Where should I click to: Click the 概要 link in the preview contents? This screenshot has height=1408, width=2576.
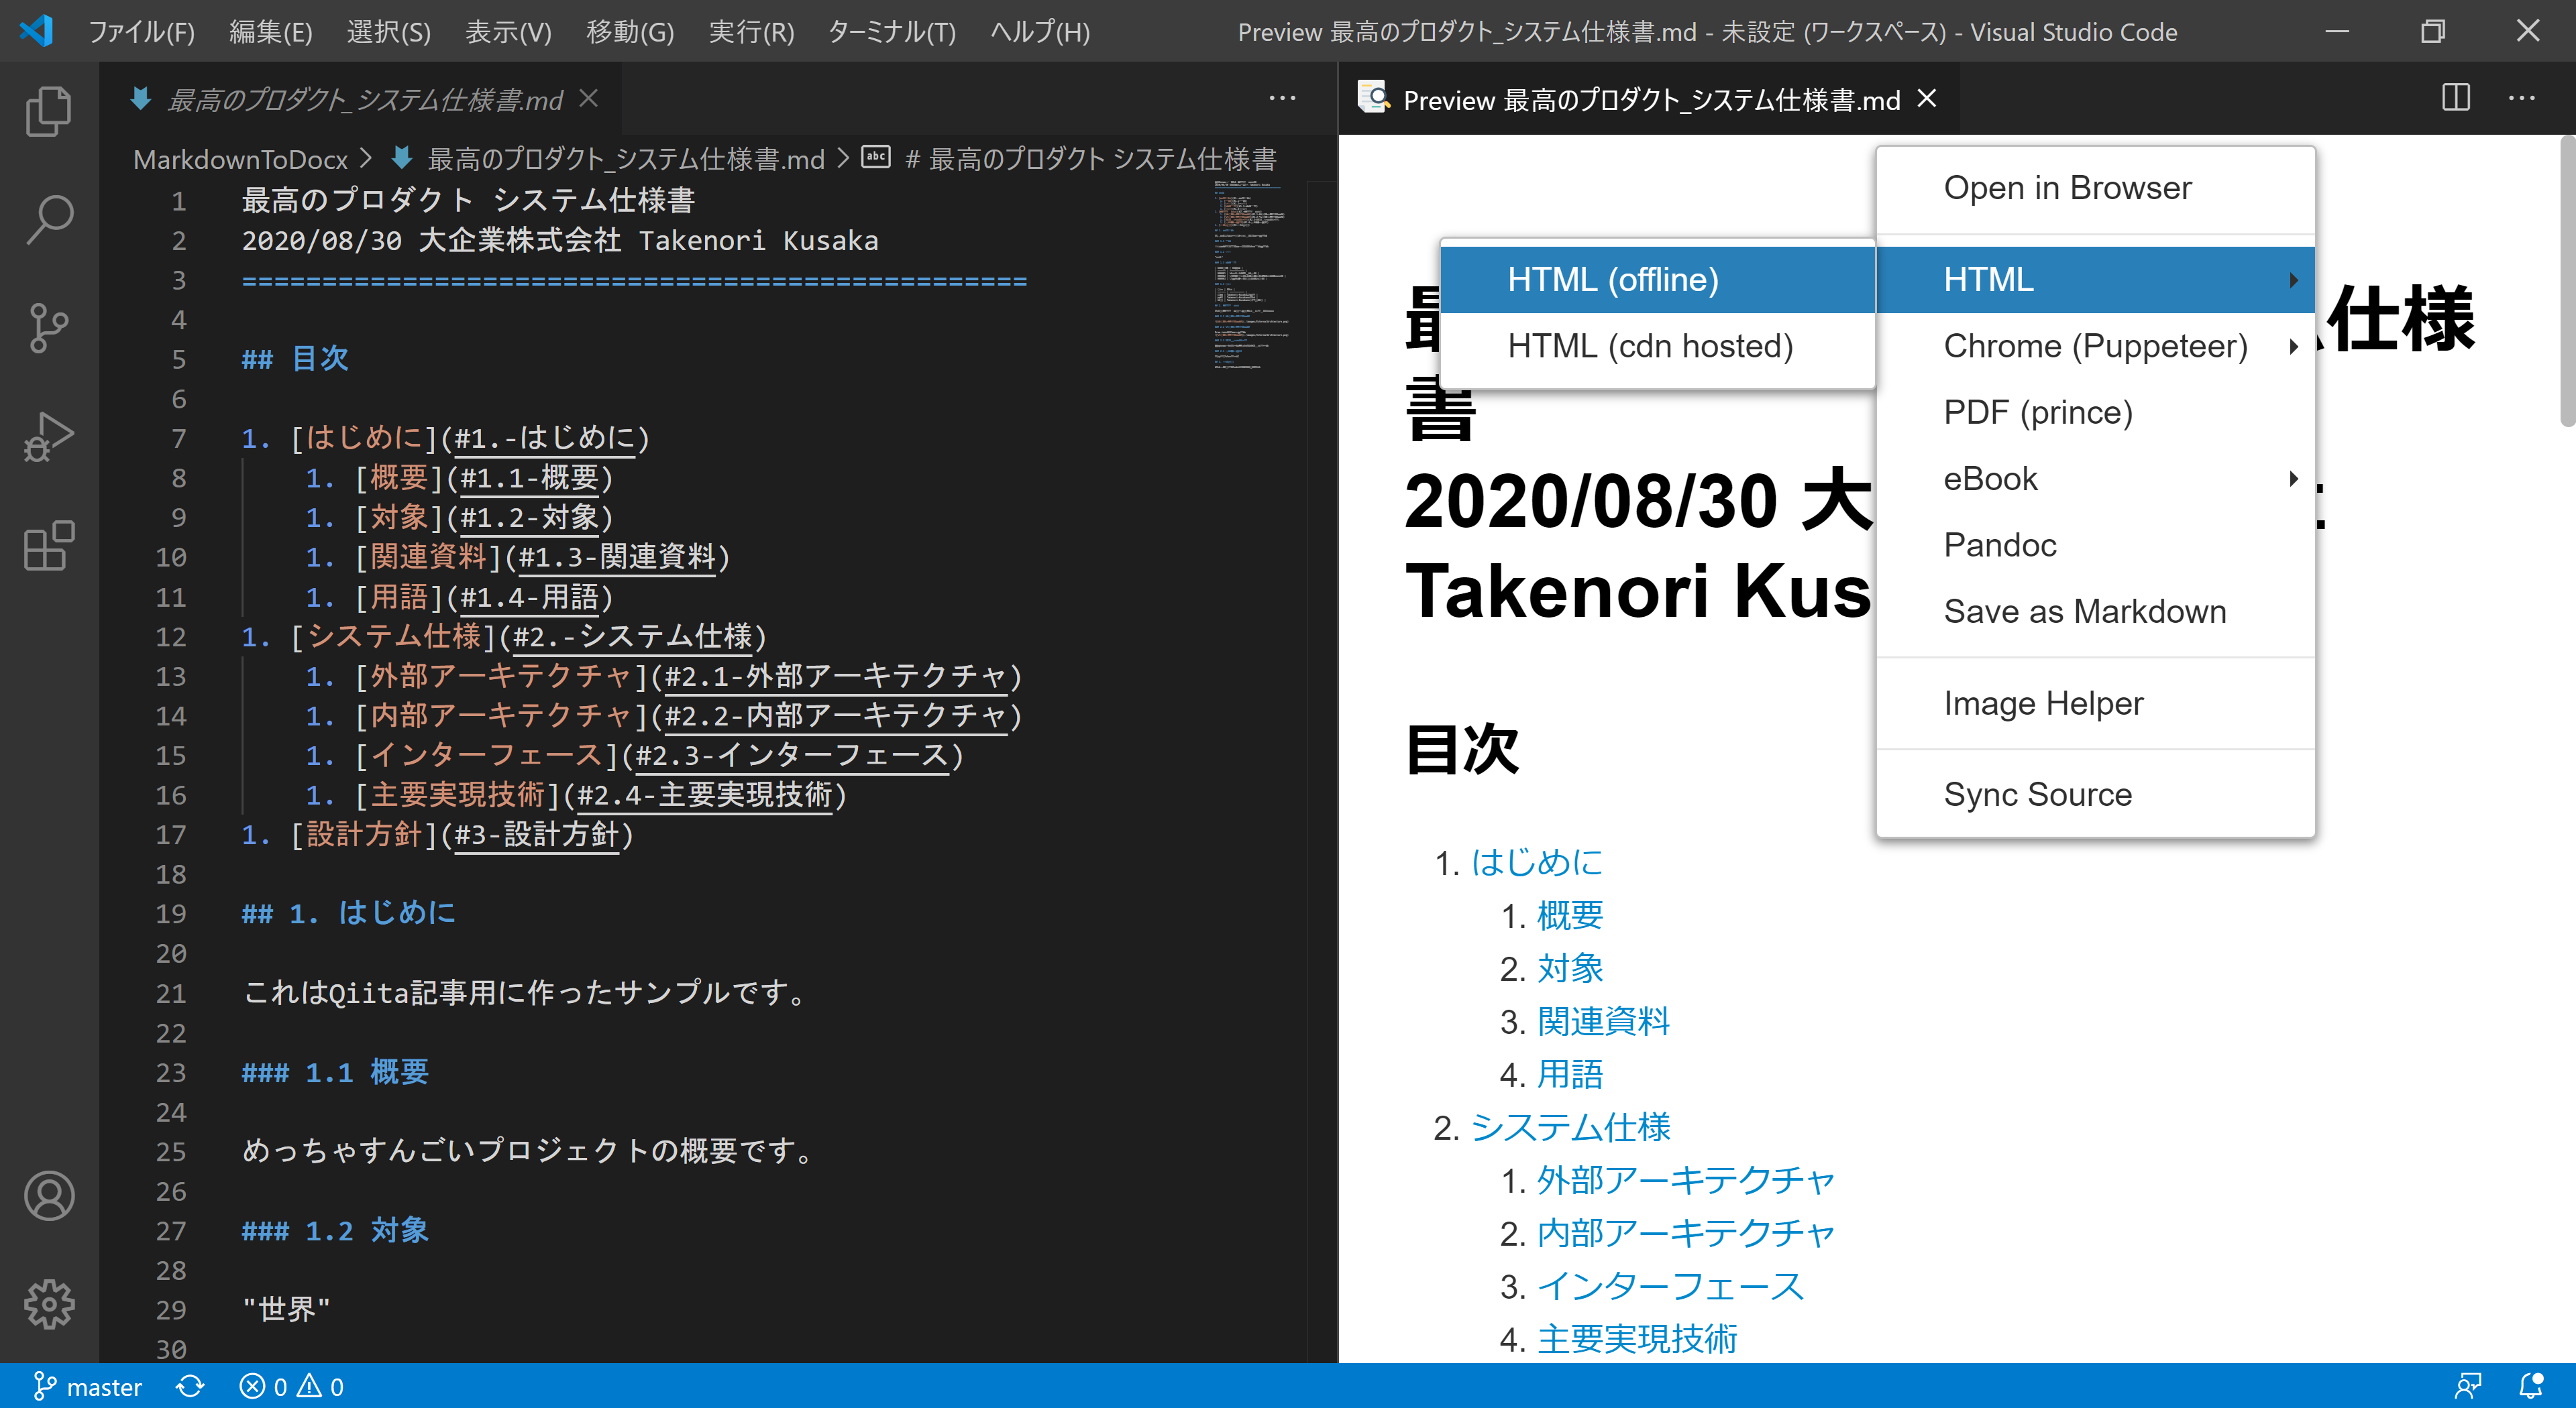[x=1570, y=915]
